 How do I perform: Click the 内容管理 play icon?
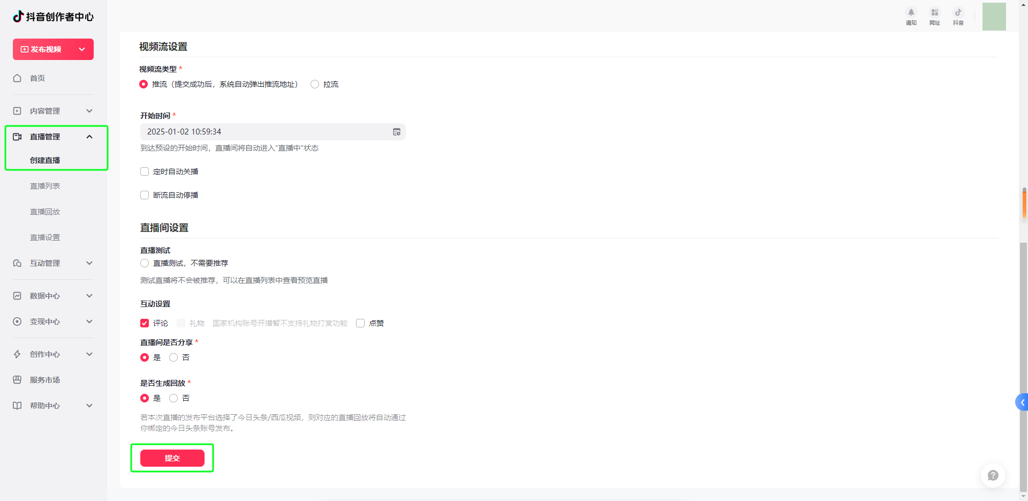click(17, 111)
